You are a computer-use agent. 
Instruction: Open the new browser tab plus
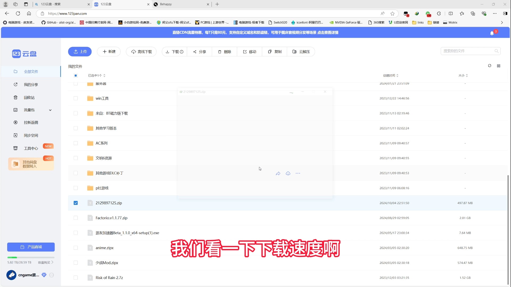[217, 4]
